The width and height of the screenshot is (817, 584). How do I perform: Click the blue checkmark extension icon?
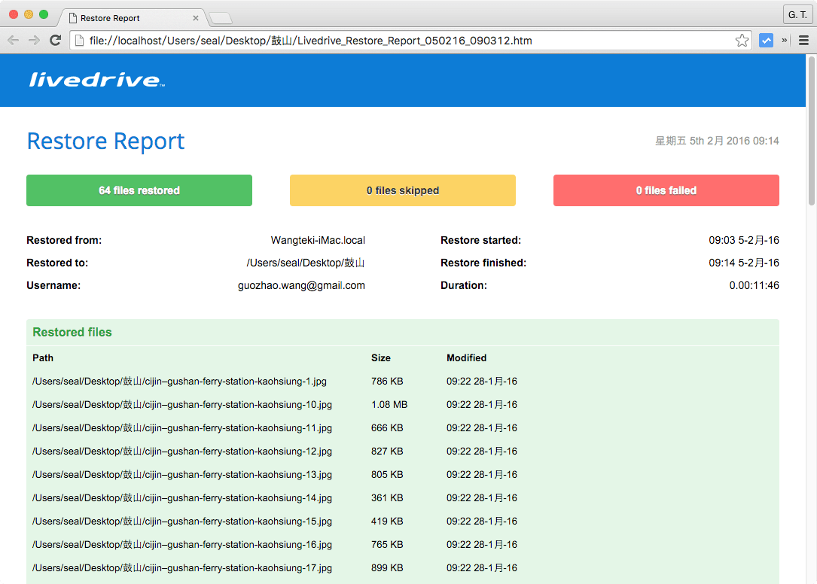(766, 41)
